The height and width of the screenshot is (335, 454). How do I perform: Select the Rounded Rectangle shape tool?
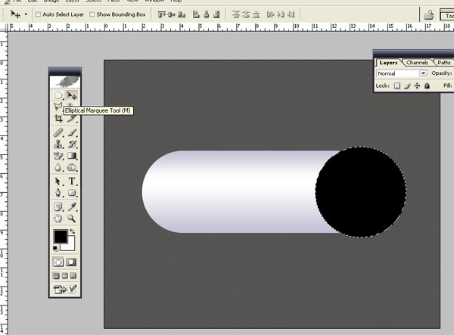click(x=72, y=193)
